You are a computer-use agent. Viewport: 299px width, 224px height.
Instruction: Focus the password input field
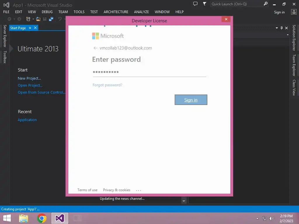[x=149, y=72]
